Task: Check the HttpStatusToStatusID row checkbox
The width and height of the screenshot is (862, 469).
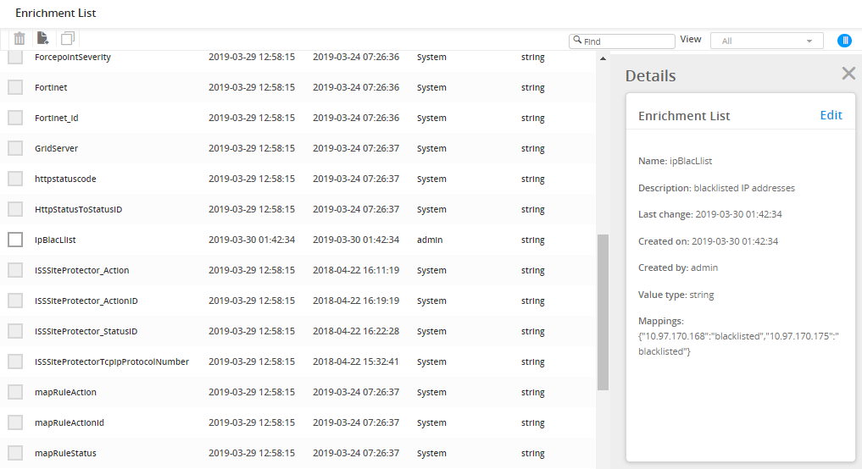Action: [15, 209]
